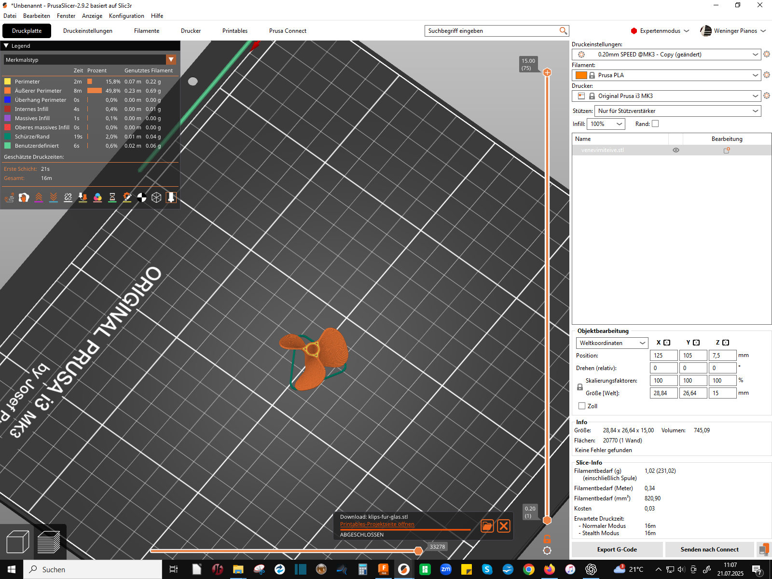Switch to Druckeinstellungen tab
The image size is (772, 579).
click(x=88, y=31)
